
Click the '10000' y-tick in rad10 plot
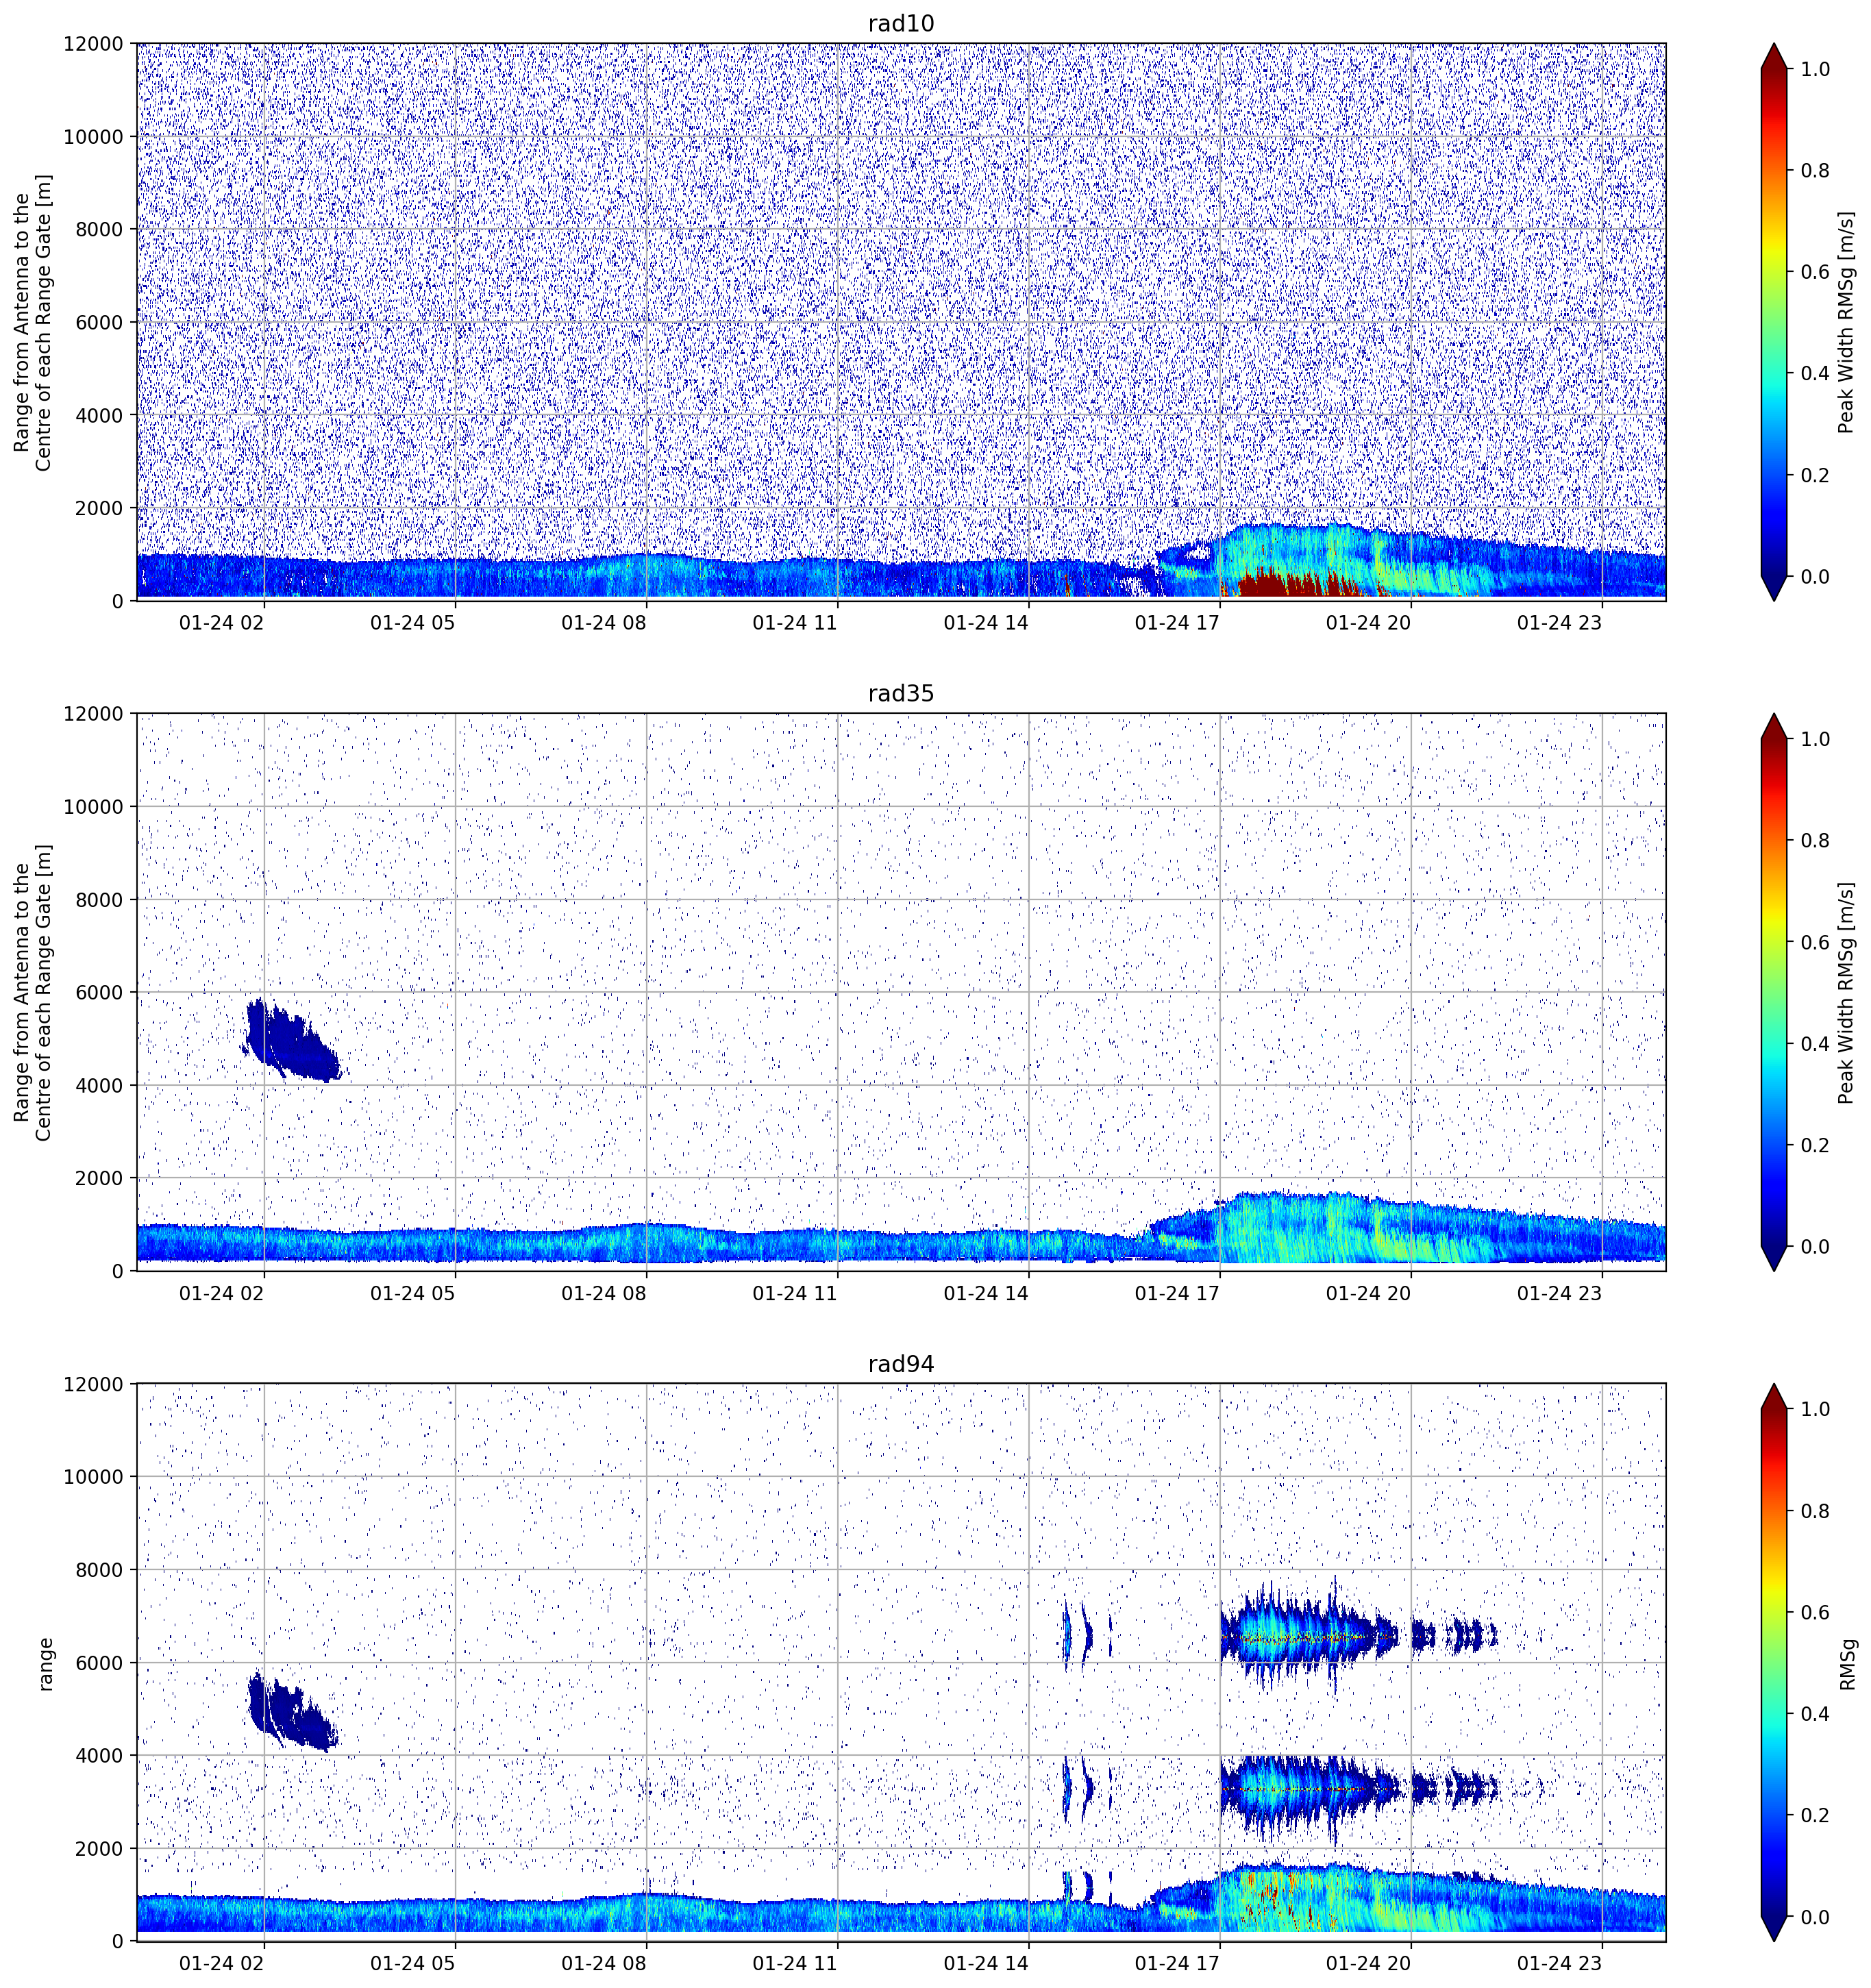coord(94,137)
